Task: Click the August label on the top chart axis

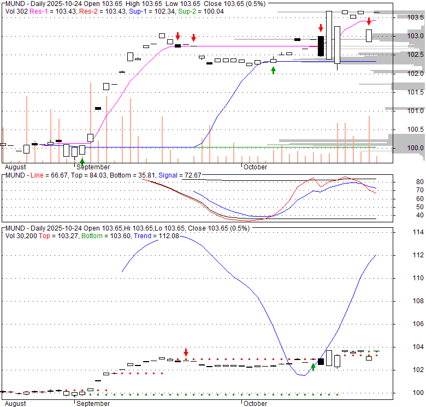Action: 15,167
